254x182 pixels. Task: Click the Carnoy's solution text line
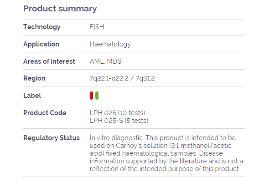click(161, 146)
